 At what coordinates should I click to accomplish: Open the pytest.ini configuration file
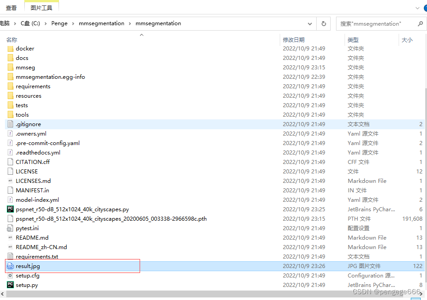click(x=27, y=228)
